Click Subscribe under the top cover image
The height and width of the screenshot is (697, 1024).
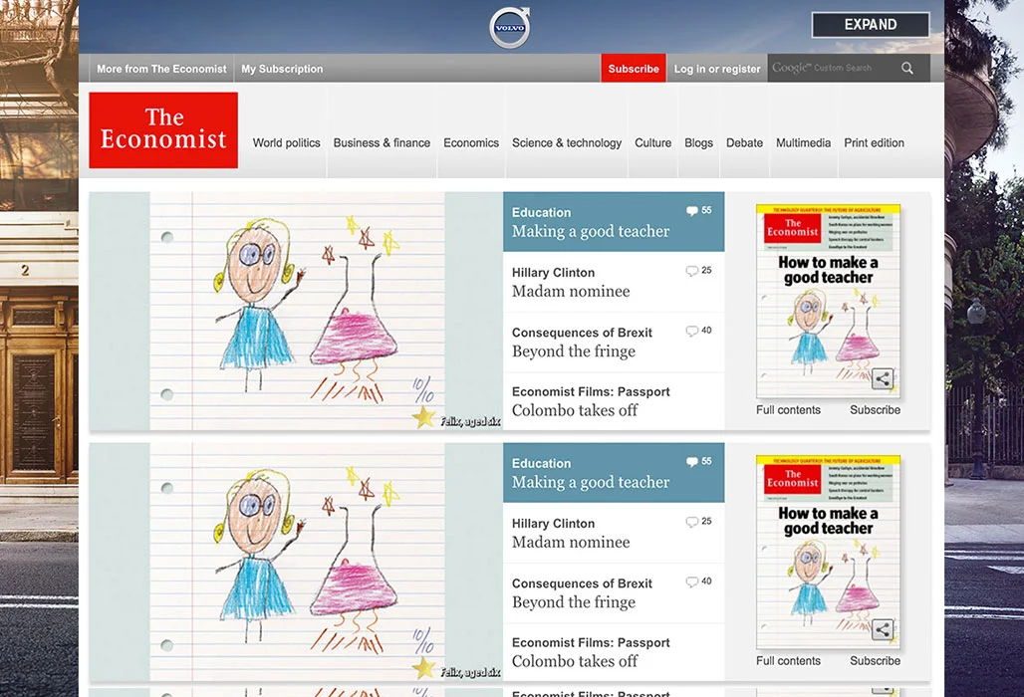coord(876,410)
